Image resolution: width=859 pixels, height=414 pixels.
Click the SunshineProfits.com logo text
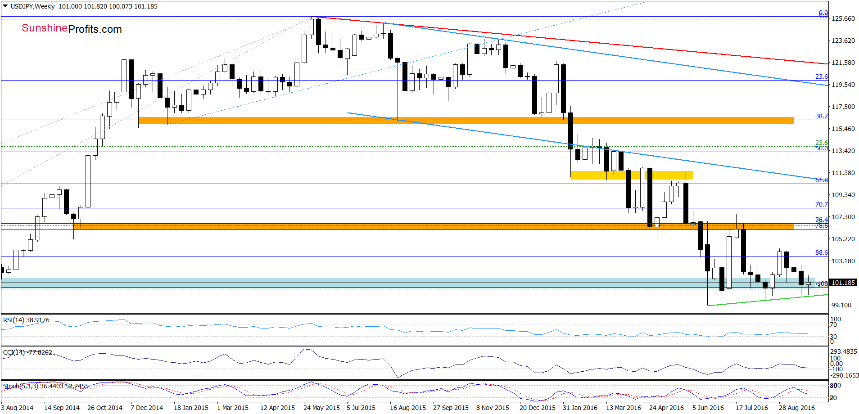[x=72, y=29]
